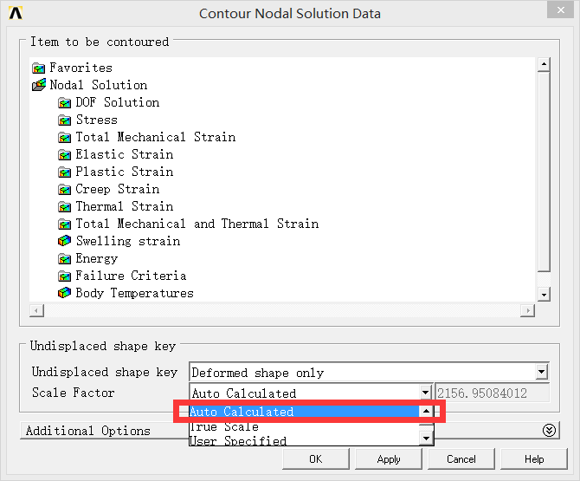Expand Additional Options with chevron button
Viewport: 580px width, 481px height.
click(549, 430)
